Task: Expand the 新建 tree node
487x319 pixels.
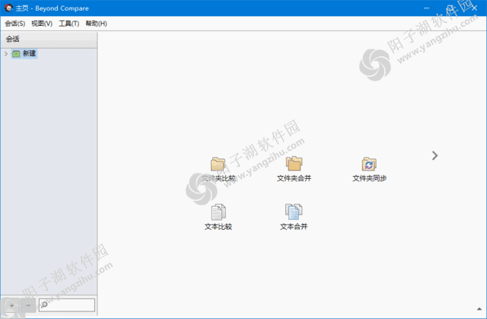Action: point(6,54)
